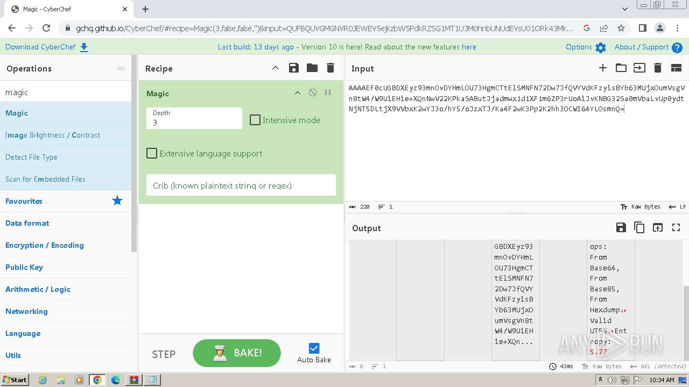Share this page icon in address bar
This screenshot has width=689, height=387.
tap(604, 28)
